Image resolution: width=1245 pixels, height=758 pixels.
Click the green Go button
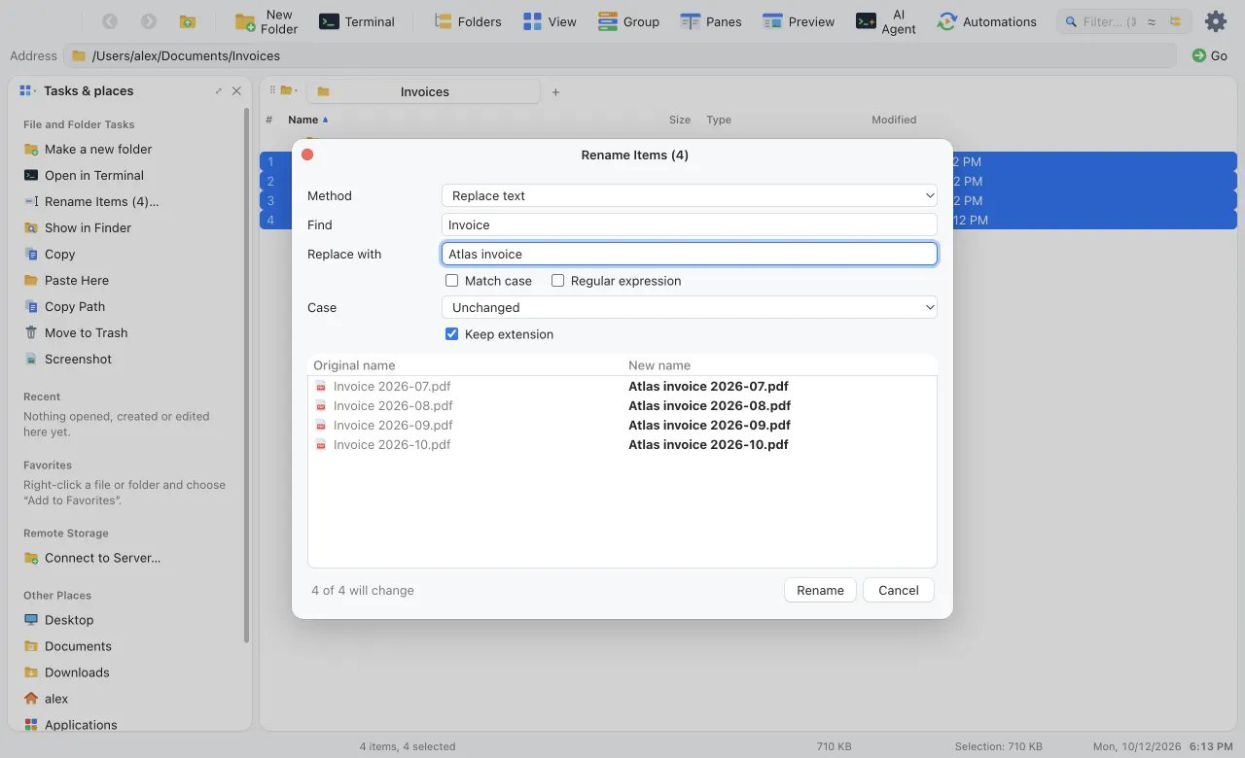(1210, 56)
